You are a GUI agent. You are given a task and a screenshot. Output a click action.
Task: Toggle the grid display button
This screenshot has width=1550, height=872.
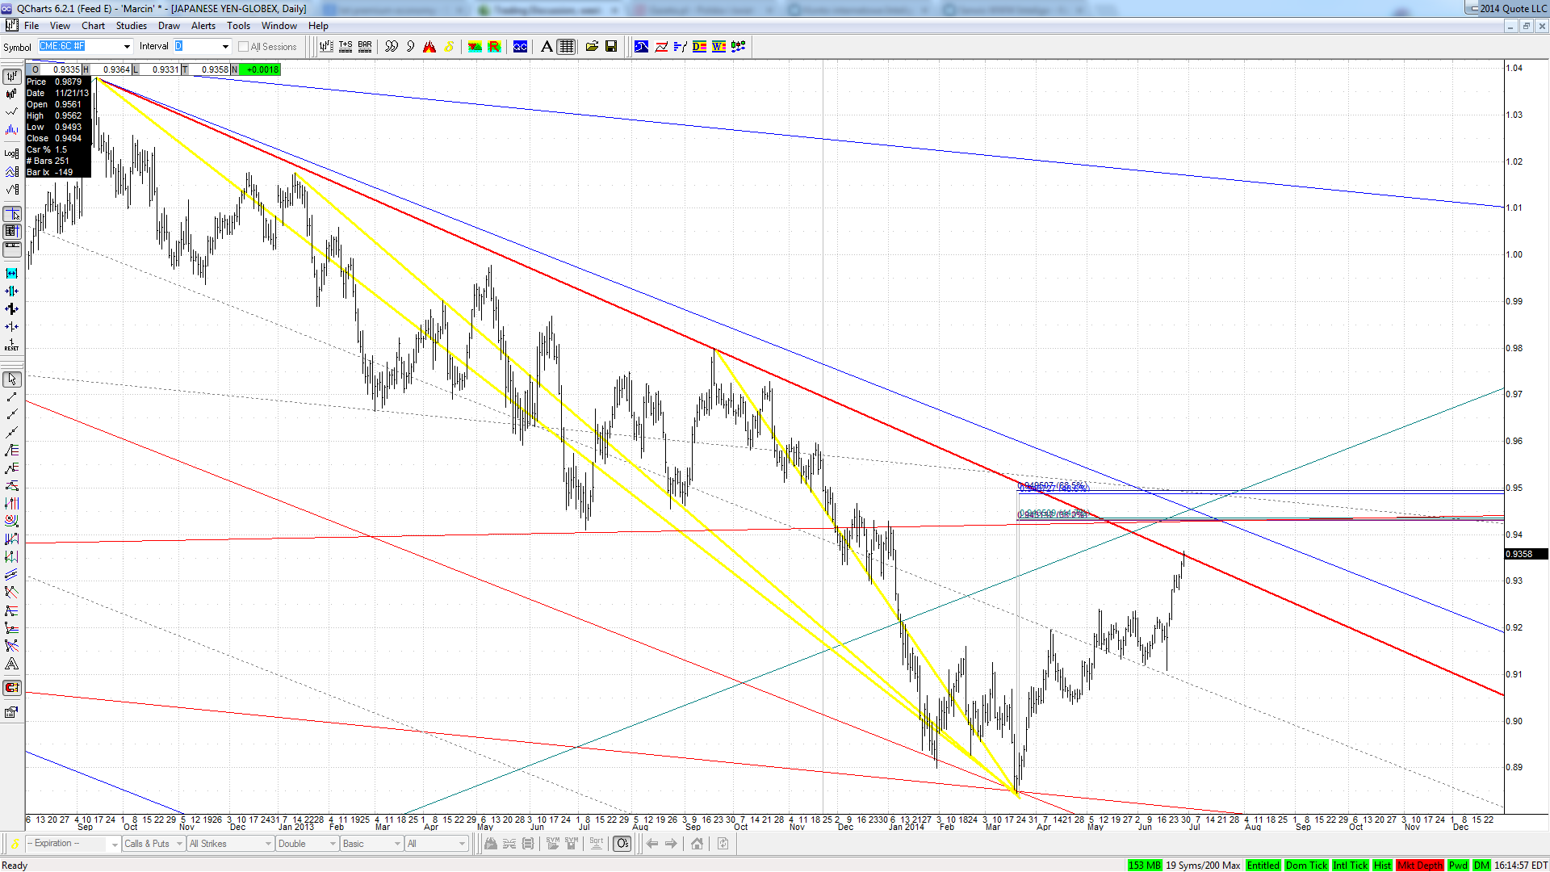tap(567, 47)
